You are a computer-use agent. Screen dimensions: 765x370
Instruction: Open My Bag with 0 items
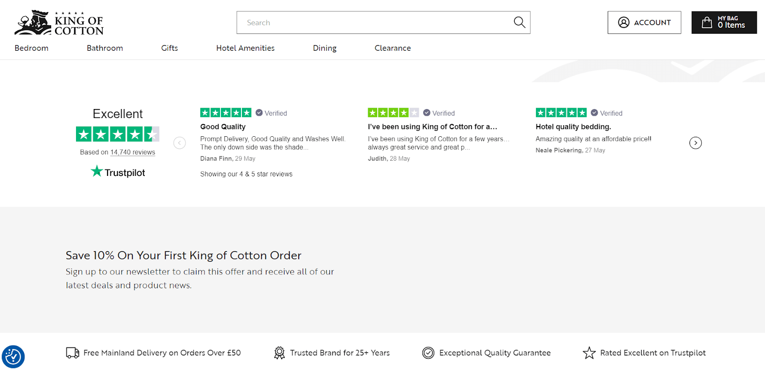pos(724,22)
